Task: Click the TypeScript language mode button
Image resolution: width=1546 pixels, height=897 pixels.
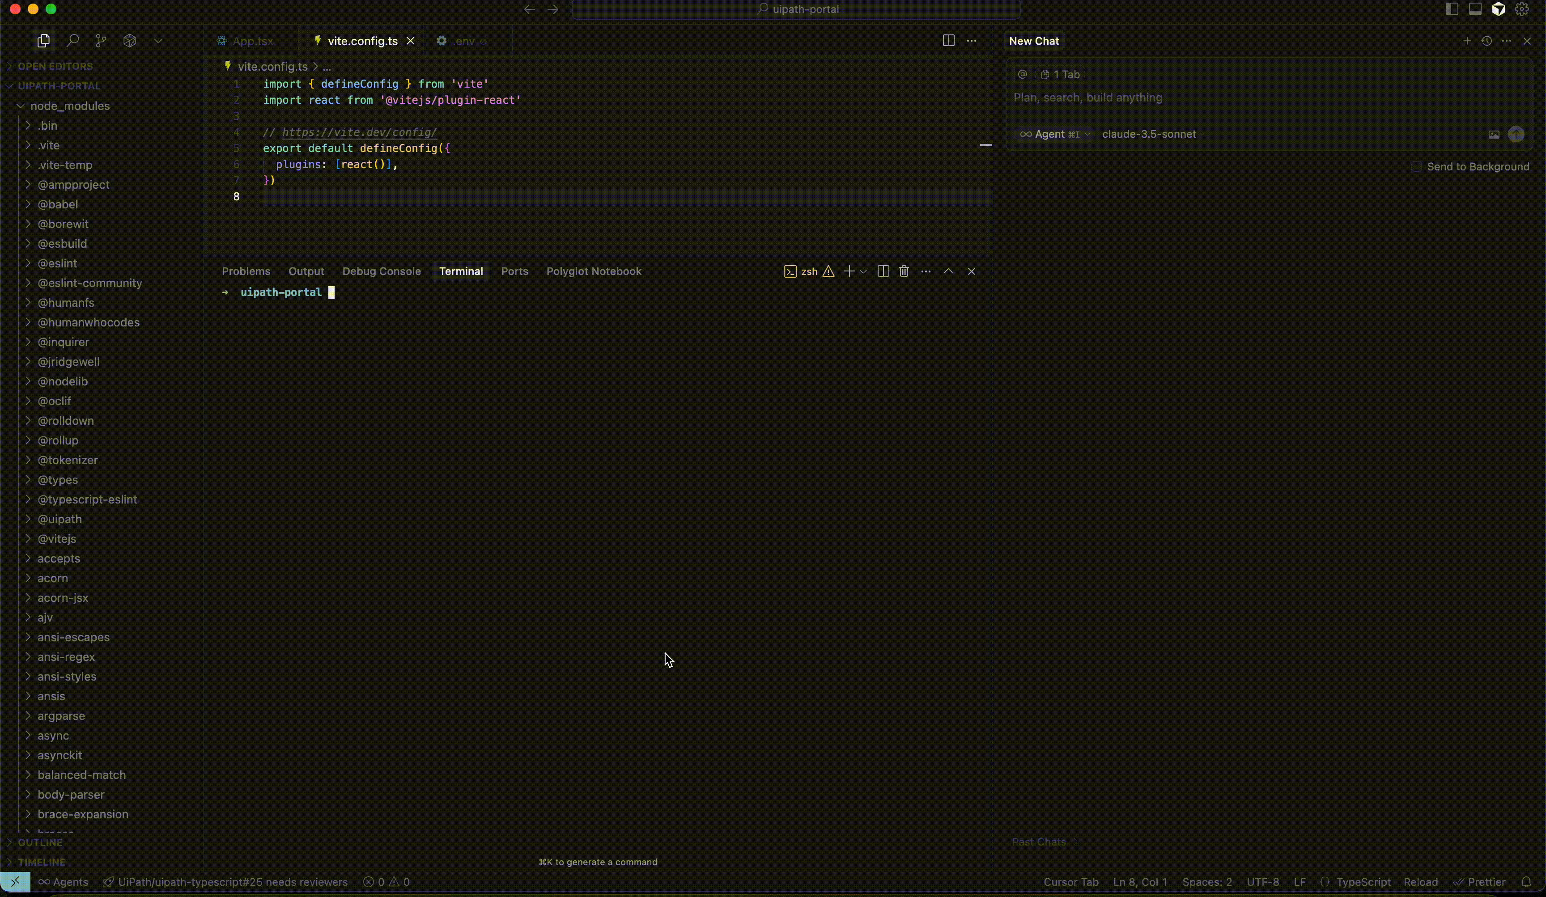Action: click(1363, 882)
